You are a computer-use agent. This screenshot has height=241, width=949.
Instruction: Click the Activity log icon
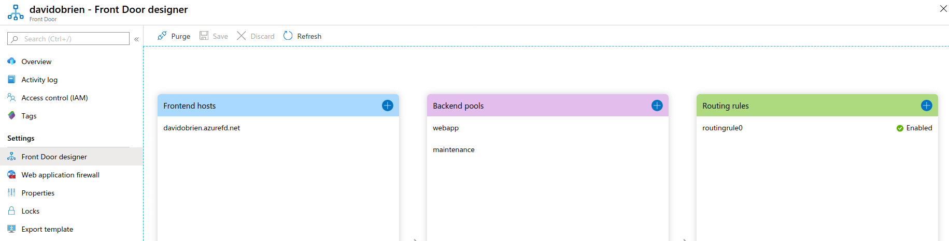tap(11, 79)
